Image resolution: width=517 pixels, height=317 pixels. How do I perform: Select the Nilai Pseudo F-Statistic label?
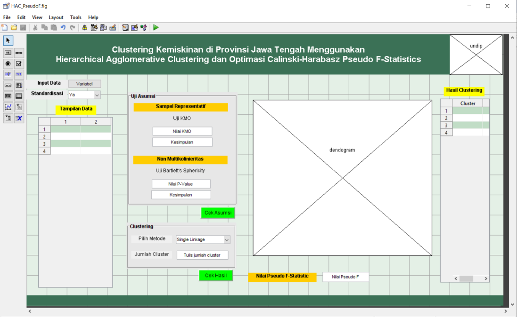click(282, 277)
